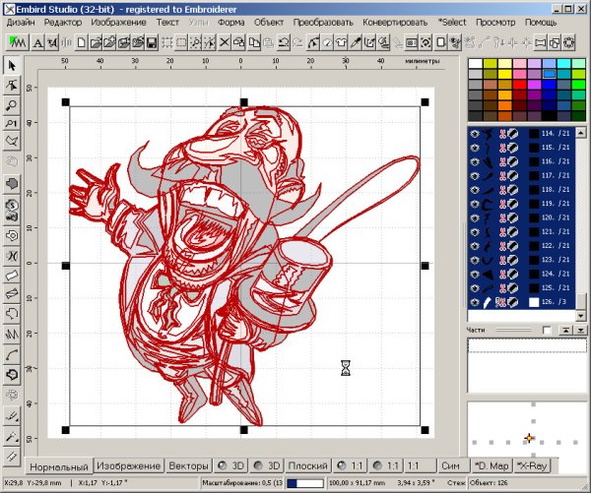Image resolution: width=591 pixels, height=493 pixels.
Task: Choose the magnifier zoom tool
Action: pos(12,104)
